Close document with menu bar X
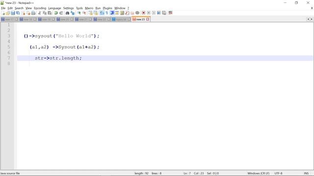 (x=312, y=8)
